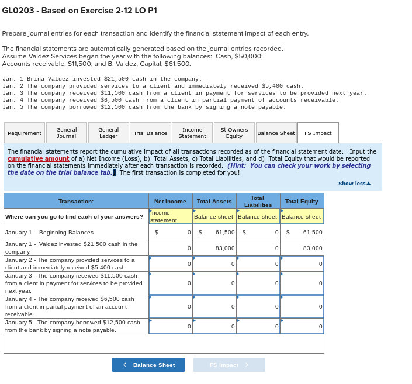Screen dimensions: 412x384
Task: Click Total Assets field for January 2
Action: coord(214,264)
